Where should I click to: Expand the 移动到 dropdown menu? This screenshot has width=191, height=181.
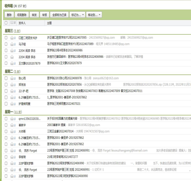94,15
